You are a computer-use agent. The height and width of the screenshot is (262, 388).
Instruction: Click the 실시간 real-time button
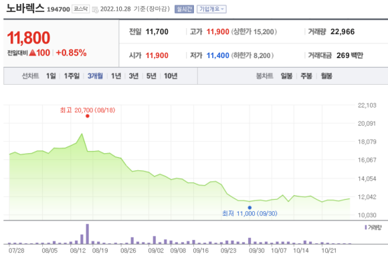184,9
